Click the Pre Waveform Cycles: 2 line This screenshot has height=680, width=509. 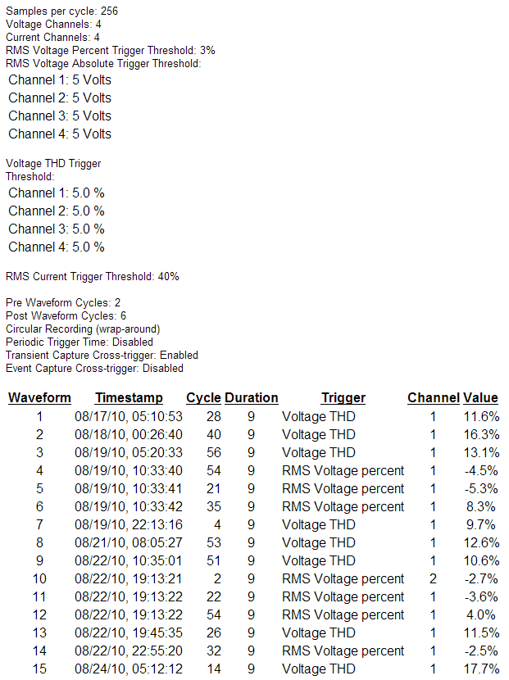[x=63, y=303]
